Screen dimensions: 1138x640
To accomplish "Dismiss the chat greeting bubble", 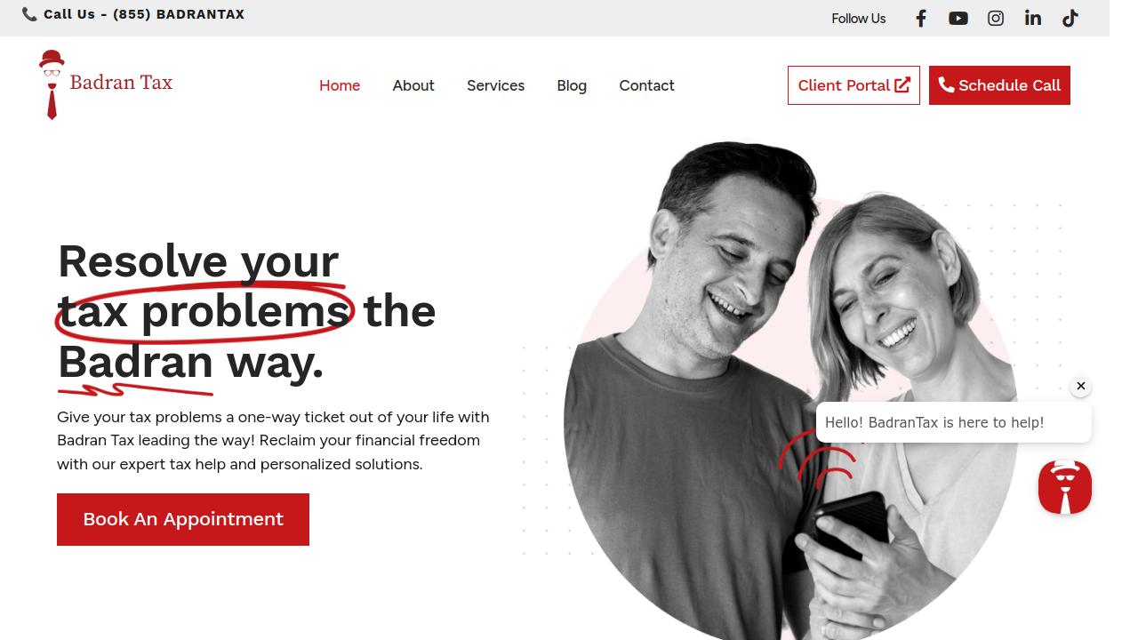I will 1081,386.
